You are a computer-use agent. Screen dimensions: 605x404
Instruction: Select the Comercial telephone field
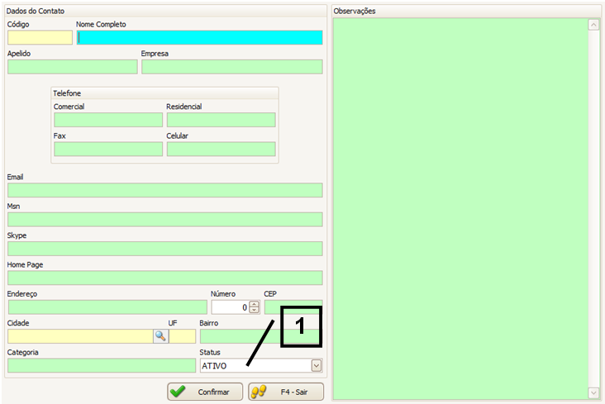pyautogui.click(x=107, y=120)
